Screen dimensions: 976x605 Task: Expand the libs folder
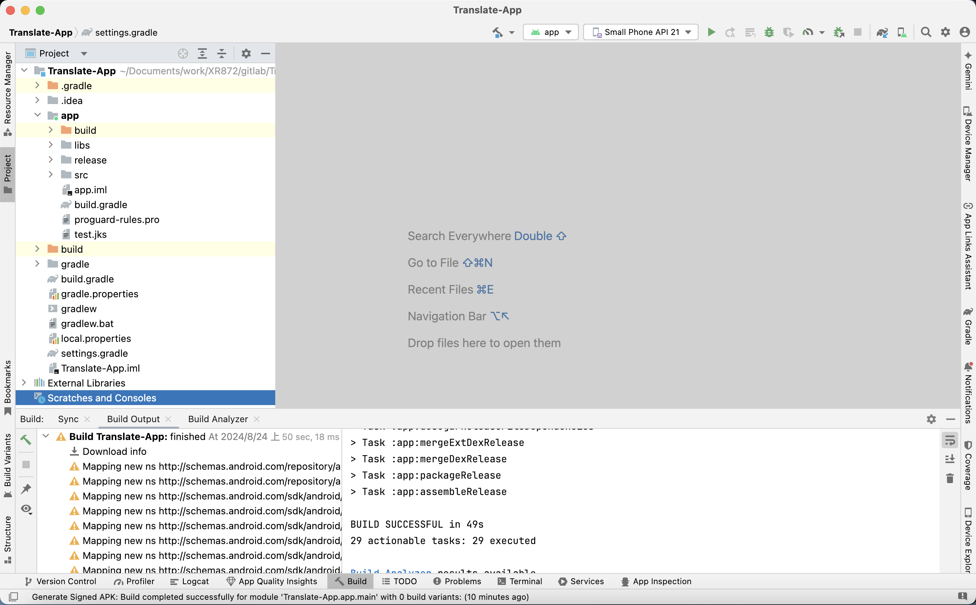51,145
